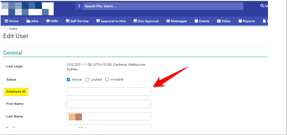Click the three-dot menu beside search

pos(79,6)
